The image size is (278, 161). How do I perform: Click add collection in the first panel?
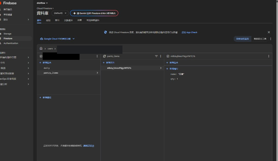pyautogui.click(x=45, y=63)
